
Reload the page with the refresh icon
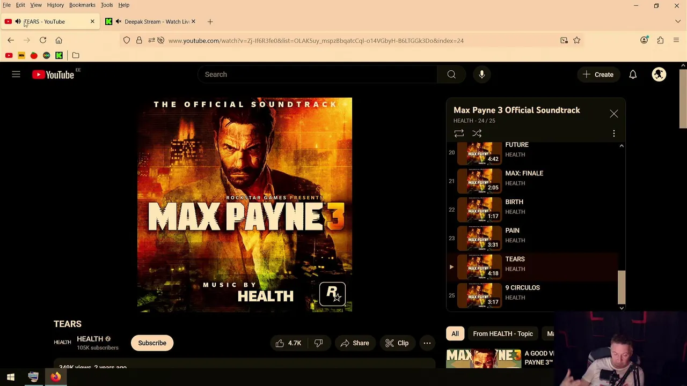click(43, 40)
